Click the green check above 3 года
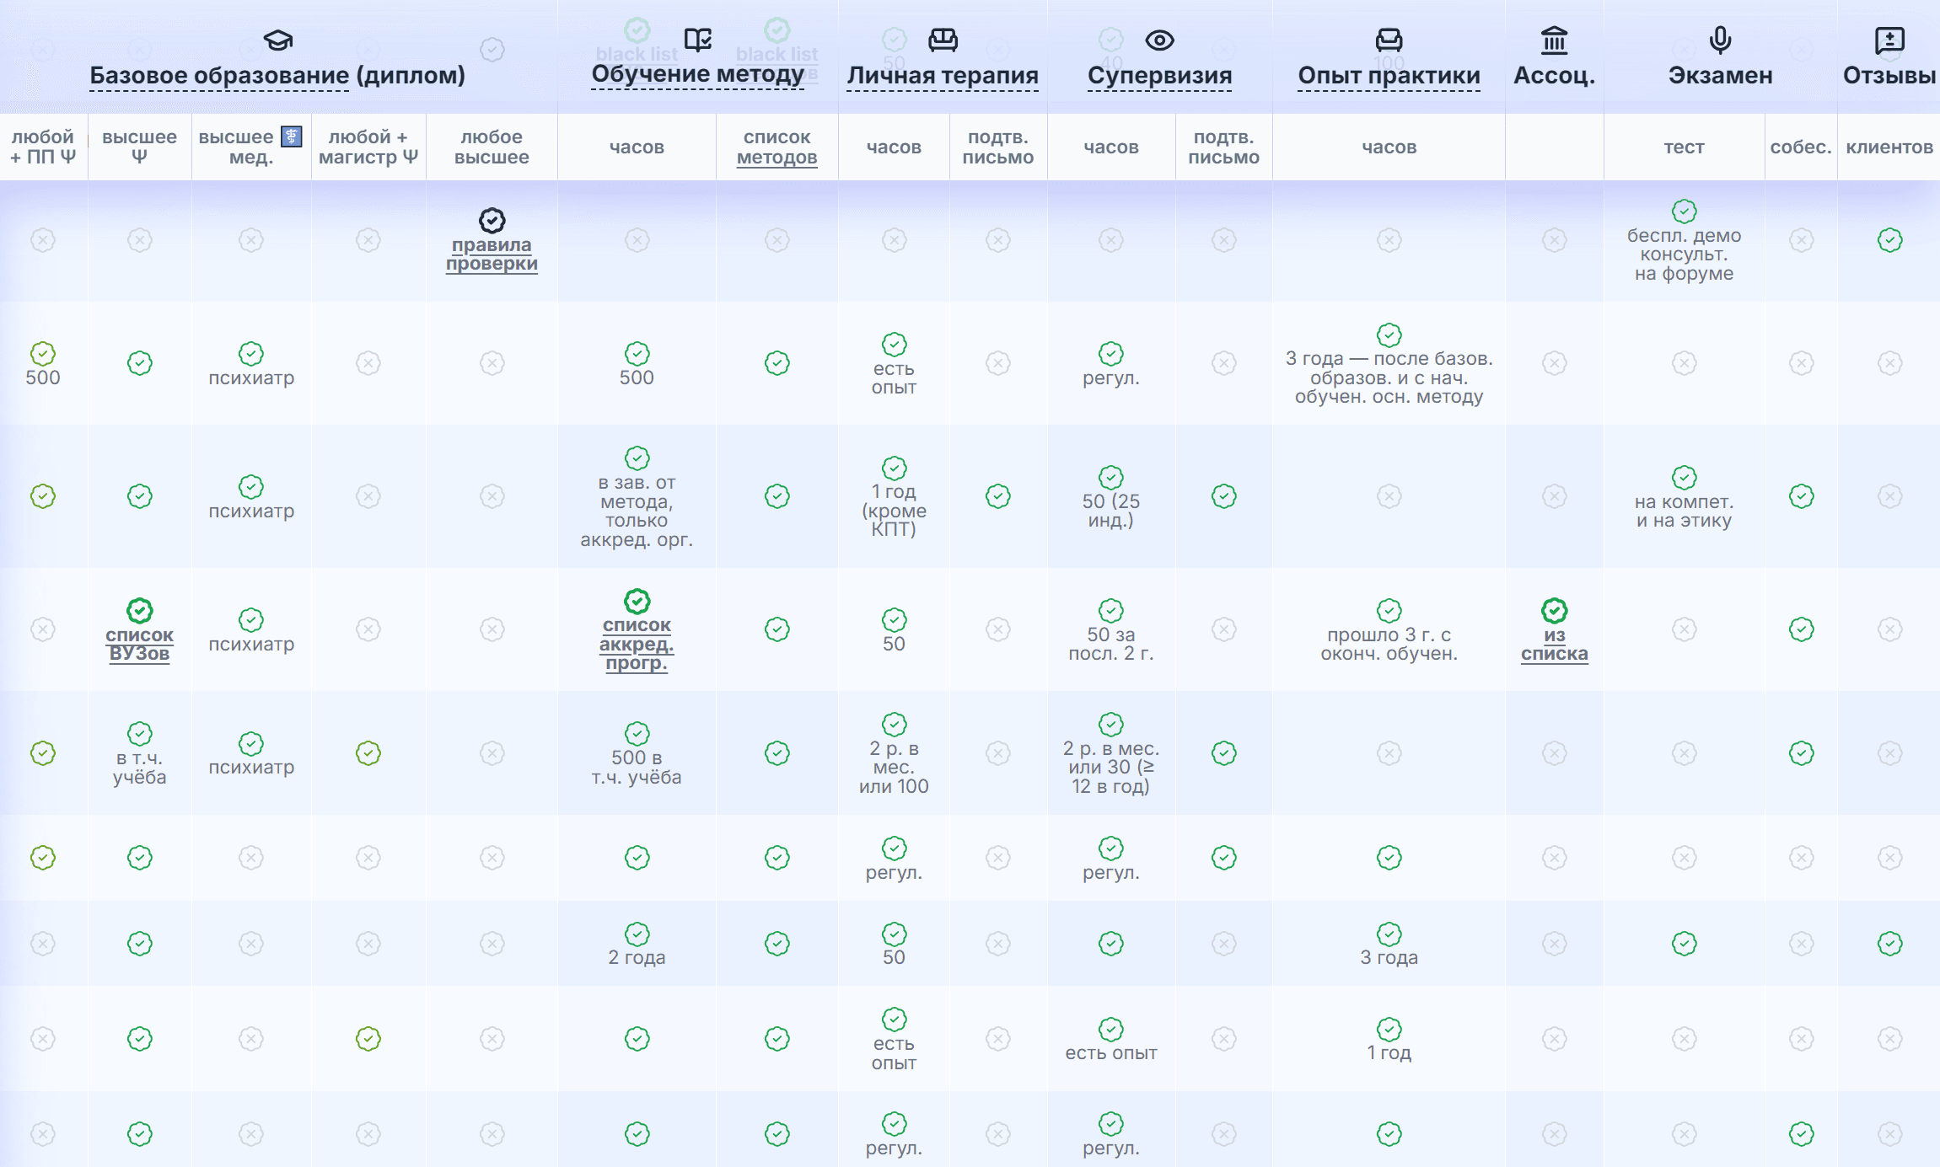The height and width of the screenshot is (1167, 1940). click(x=1389, y=934)
